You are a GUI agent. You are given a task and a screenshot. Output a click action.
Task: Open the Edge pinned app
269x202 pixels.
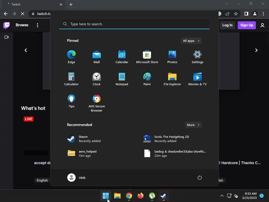point(71,57)
